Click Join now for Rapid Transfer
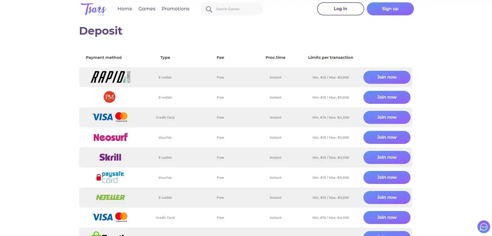This screenshot has height=236, width=492. point(387,77)
